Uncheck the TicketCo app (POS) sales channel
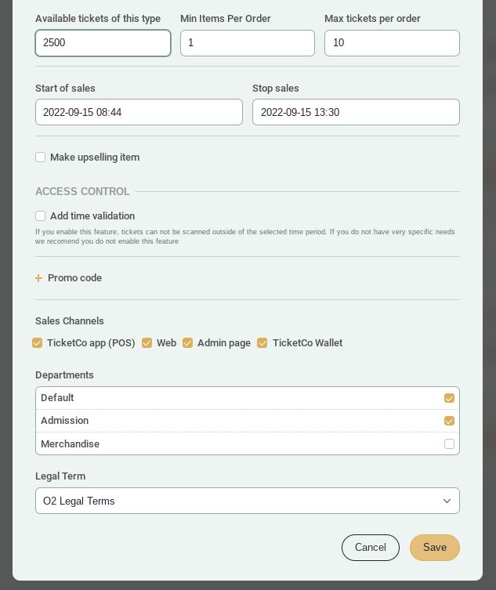The width and height of the screenshot is (496, 590). [x=38, y=343]
